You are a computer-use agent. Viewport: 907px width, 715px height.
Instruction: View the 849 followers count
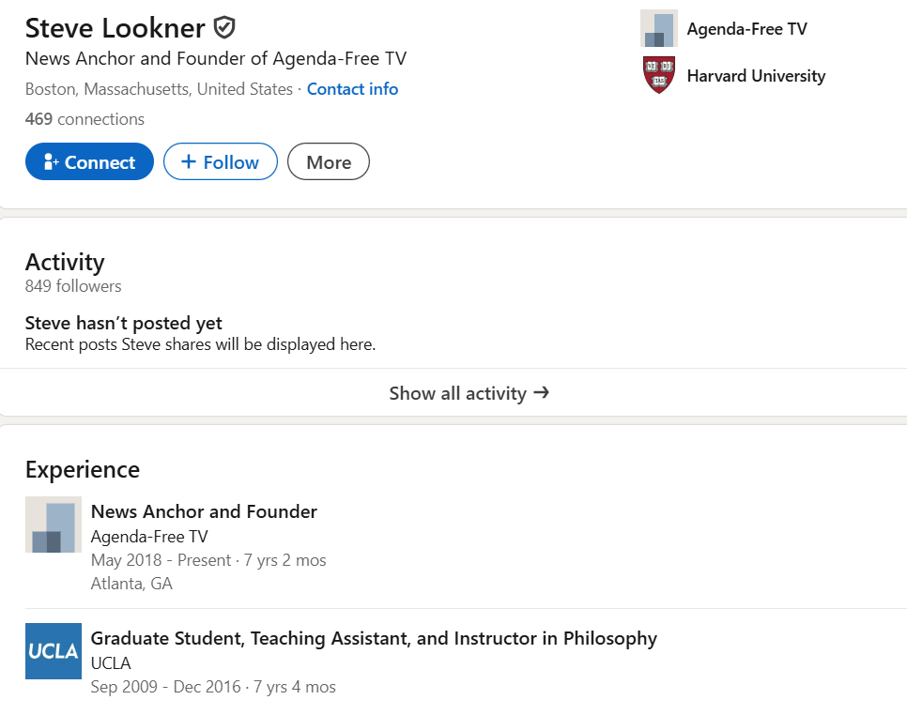coord(73,286)
